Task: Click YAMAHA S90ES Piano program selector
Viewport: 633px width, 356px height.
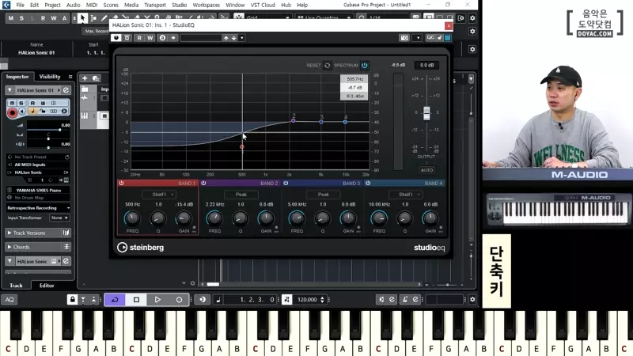Action: tap(38, 190)
